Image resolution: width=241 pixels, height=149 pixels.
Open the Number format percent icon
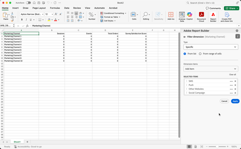[91, 15]
